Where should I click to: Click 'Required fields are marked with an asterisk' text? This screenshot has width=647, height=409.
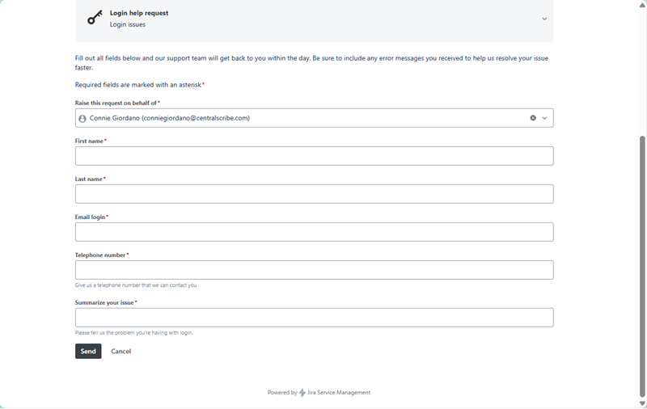(x=138, y=85)
